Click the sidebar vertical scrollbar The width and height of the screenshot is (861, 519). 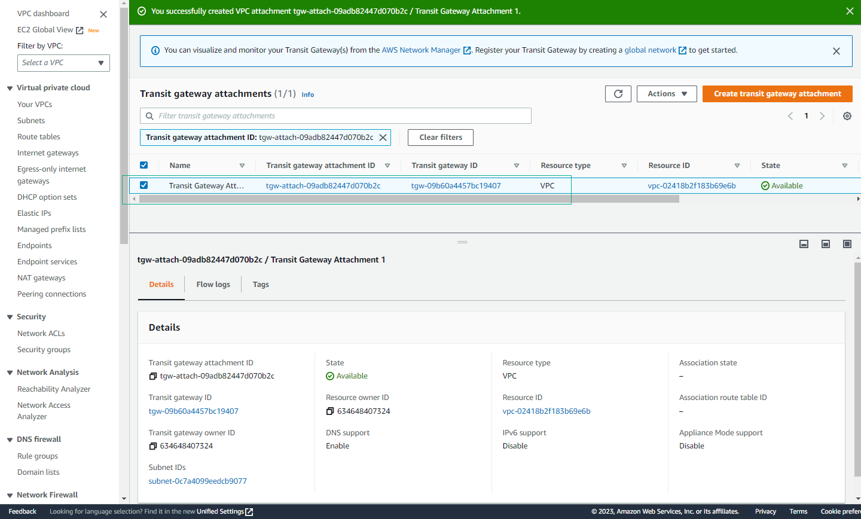click(124, 126)
